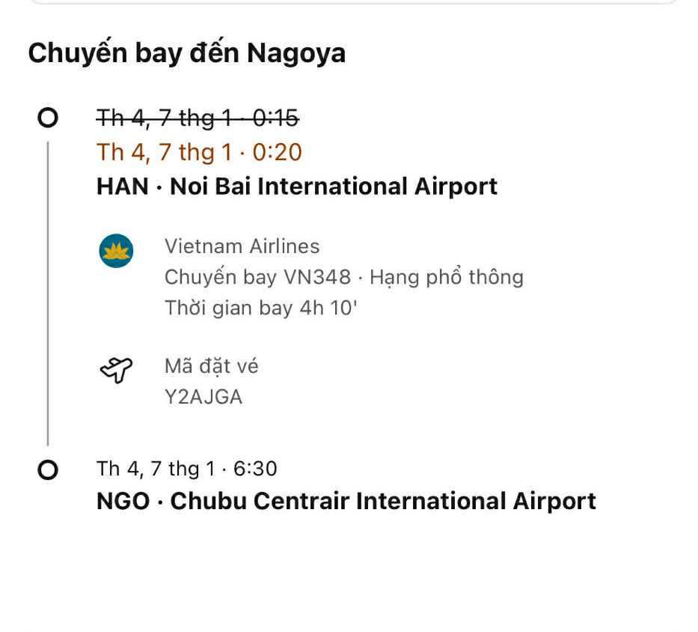
Task: Tap the flight duration 4h 10' text
Action: tap(328, 308)
